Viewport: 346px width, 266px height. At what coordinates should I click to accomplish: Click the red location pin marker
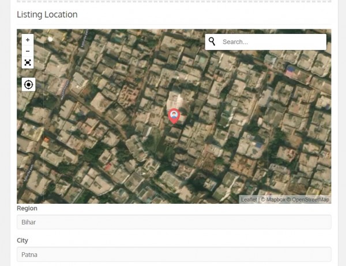(x=174, y=116)
